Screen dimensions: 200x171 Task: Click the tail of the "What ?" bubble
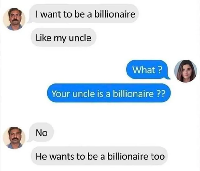167,77
